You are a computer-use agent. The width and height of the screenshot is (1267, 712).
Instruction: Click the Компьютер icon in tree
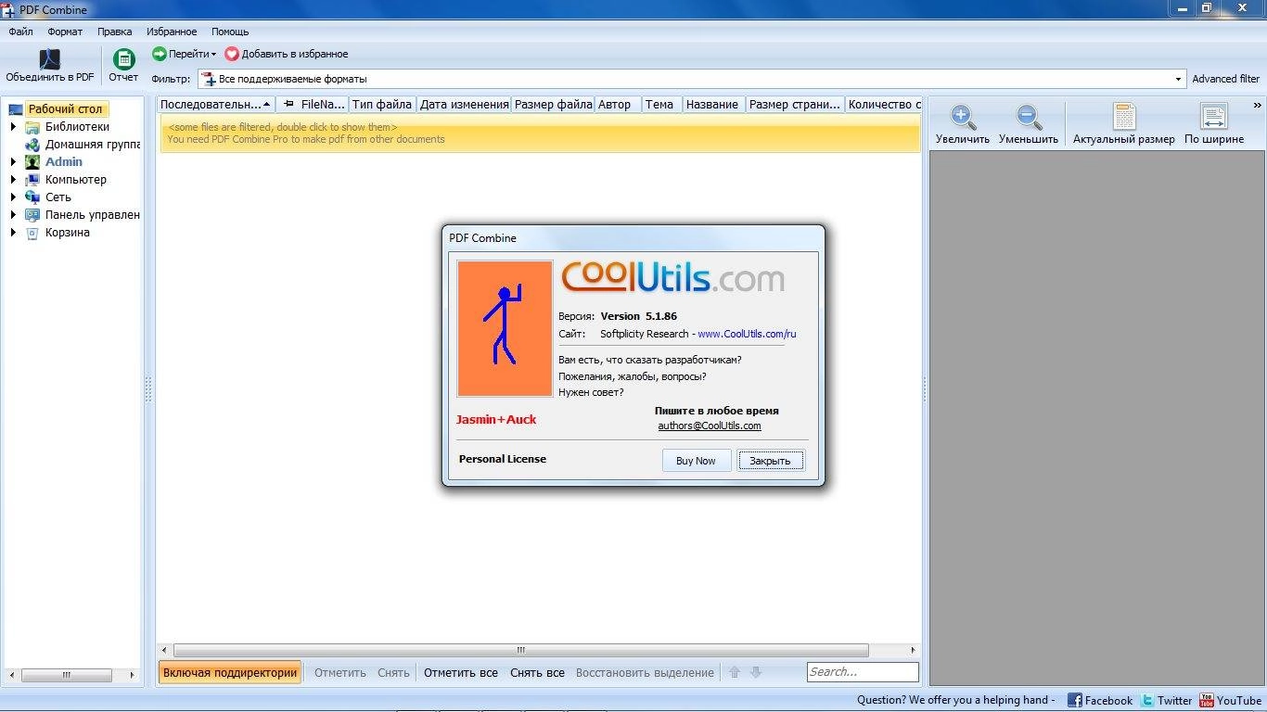[x=32, y=180]
